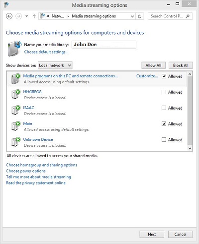Click the search magnifier icon
199x244 pixels.
(188, 16)
